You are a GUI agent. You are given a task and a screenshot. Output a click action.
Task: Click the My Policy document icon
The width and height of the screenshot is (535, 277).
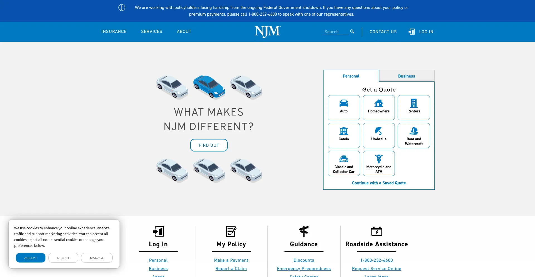coord(231,231)
